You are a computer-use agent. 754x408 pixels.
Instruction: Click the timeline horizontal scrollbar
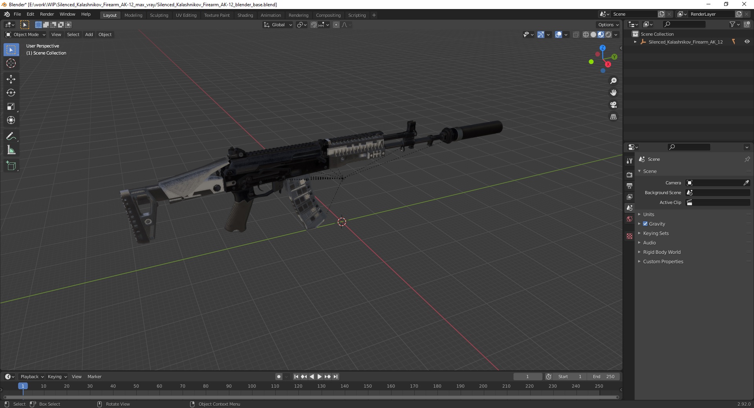311,397
